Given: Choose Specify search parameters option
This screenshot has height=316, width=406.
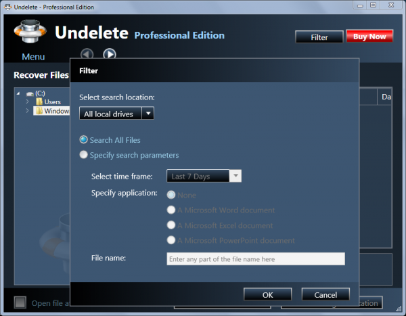Looking at the screenshot, I should click(x=84, y=155).
